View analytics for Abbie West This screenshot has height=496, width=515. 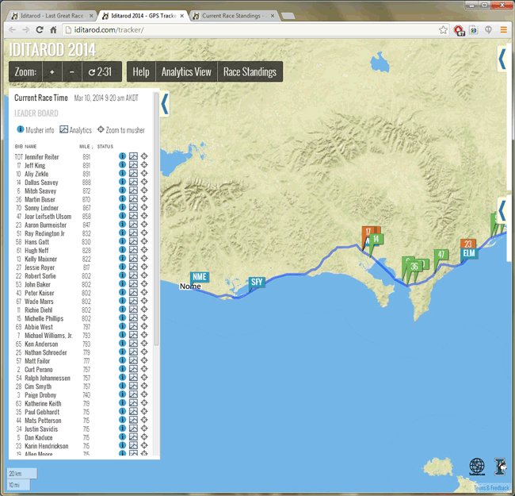point(133,326)
